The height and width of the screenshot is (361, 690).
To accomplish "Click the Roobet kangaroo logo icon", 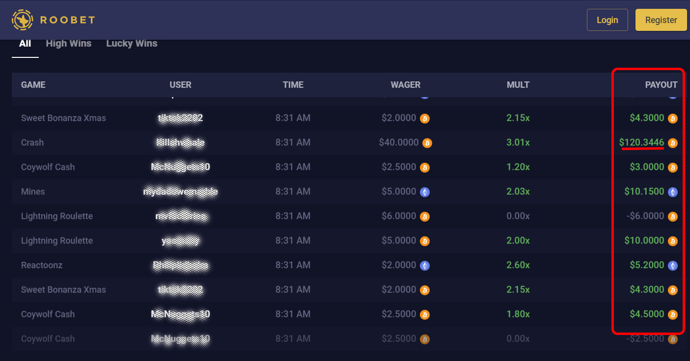I will pyautogui.click(x=22, y=20).
